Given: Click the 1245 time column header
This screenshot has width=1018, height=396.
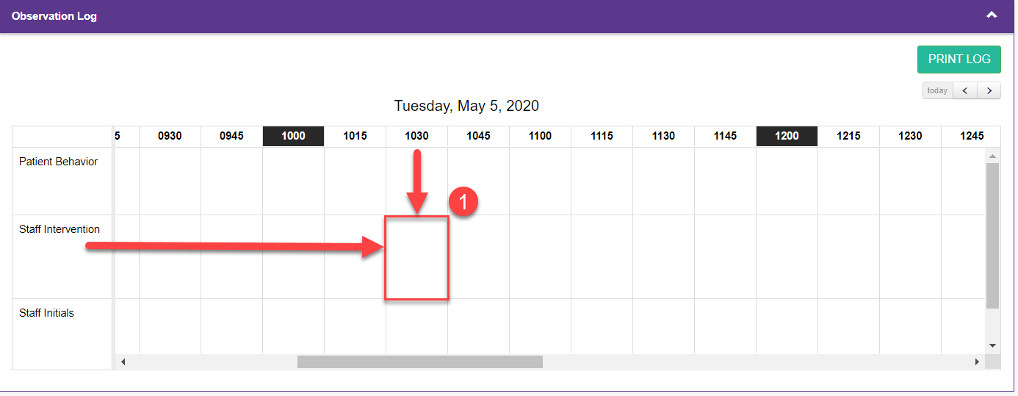Looking at the screenshot, I should pos(971,136).
